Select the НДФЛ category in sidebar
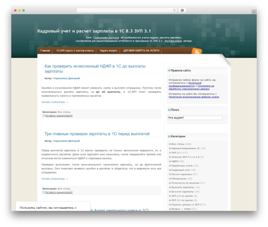Image resolution: width=268 pixels, height=227 pixels. tap(175, 162)
